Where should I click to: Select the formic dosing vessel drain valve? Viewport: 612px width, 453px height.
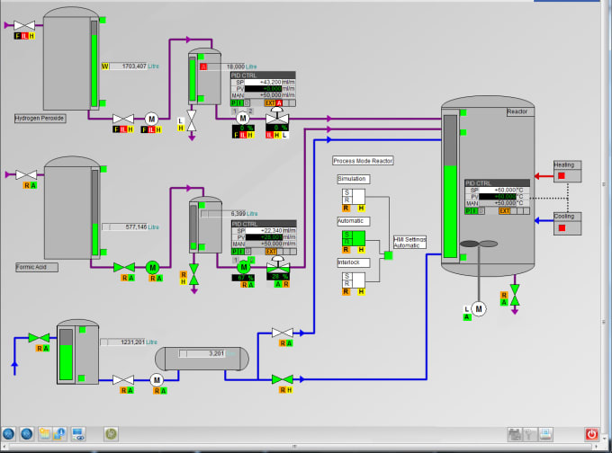[194, 274]
